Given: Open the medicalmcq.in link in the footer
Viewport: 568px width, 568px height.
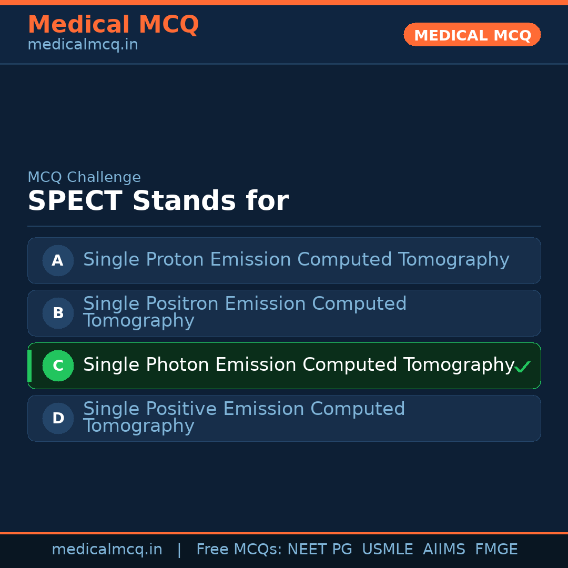Looking at the screenshot, I should (107, 550).
